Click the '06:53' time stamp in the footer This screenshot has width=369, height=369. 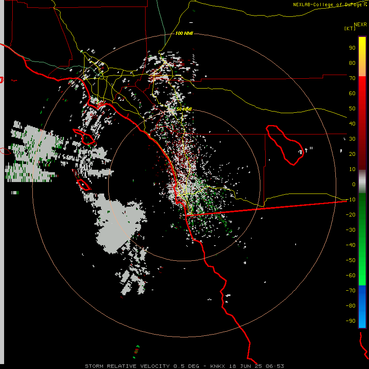[x=275, y=366]
